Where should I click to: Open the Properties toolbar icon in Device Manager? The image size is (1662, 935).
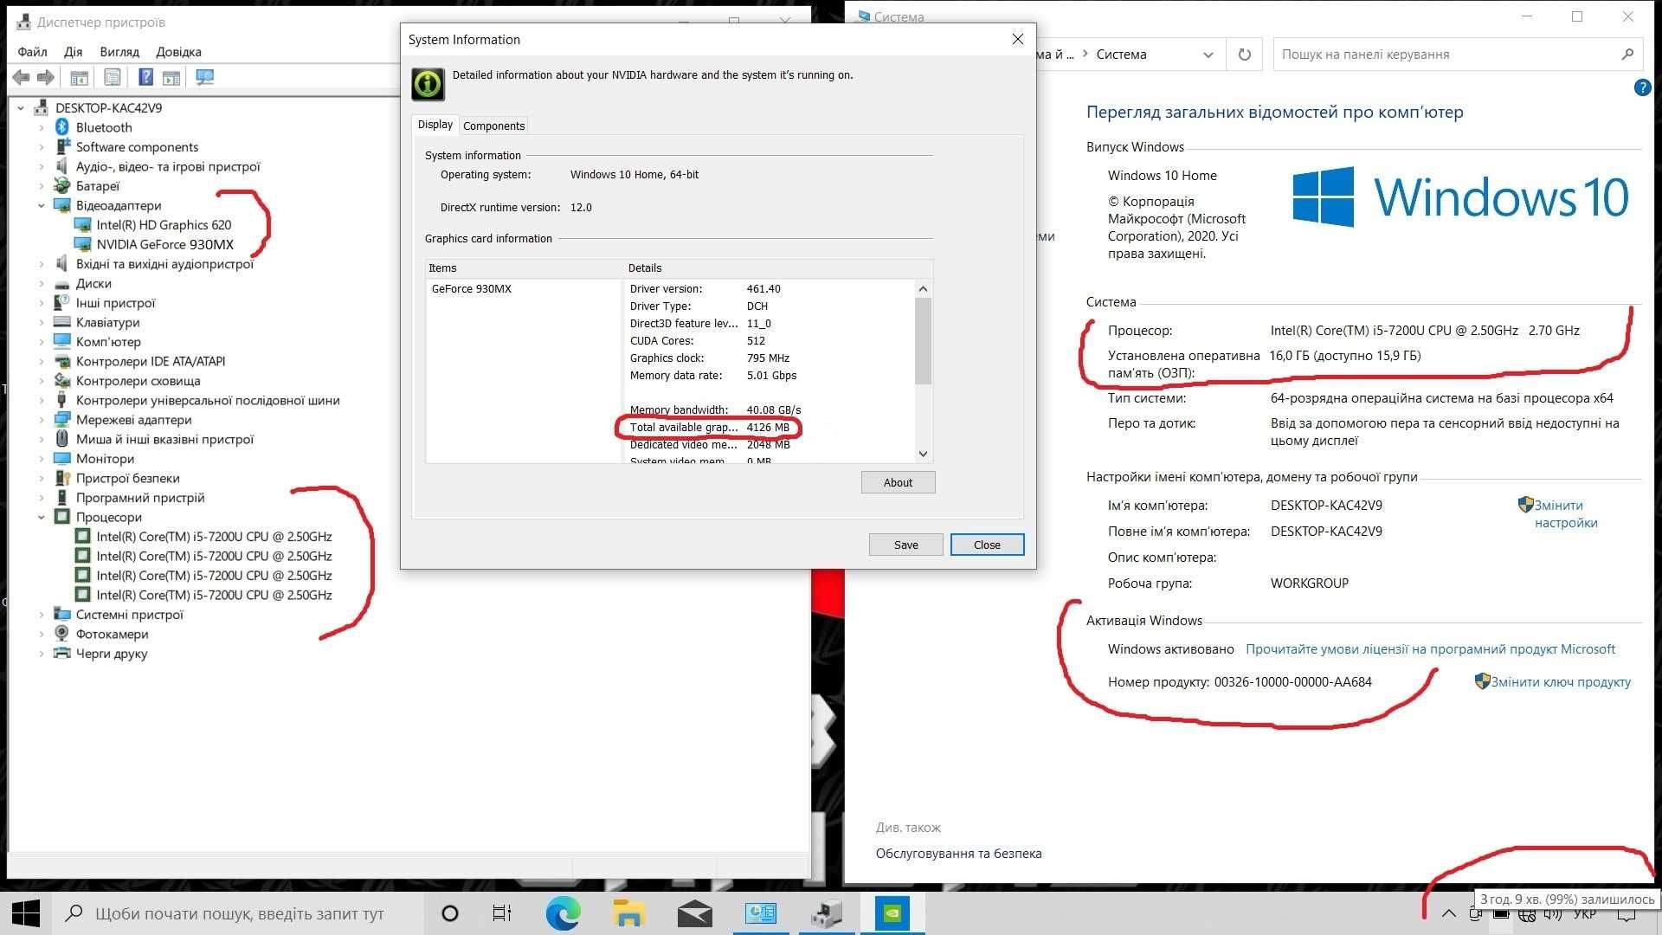tap(113, 77)
